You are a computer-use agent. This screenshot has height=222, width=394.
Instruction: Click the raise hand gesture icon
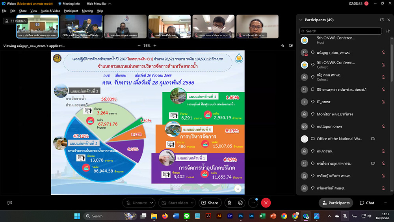[229, 203]
